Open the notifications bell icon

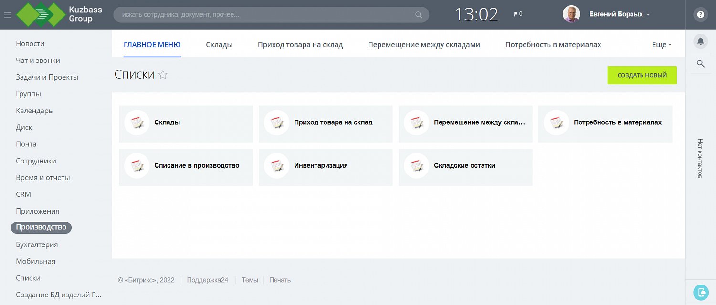pyautogui.click(x=700, y=41)
